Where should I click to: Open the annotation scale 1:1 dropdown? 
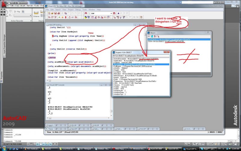(210, 144)
